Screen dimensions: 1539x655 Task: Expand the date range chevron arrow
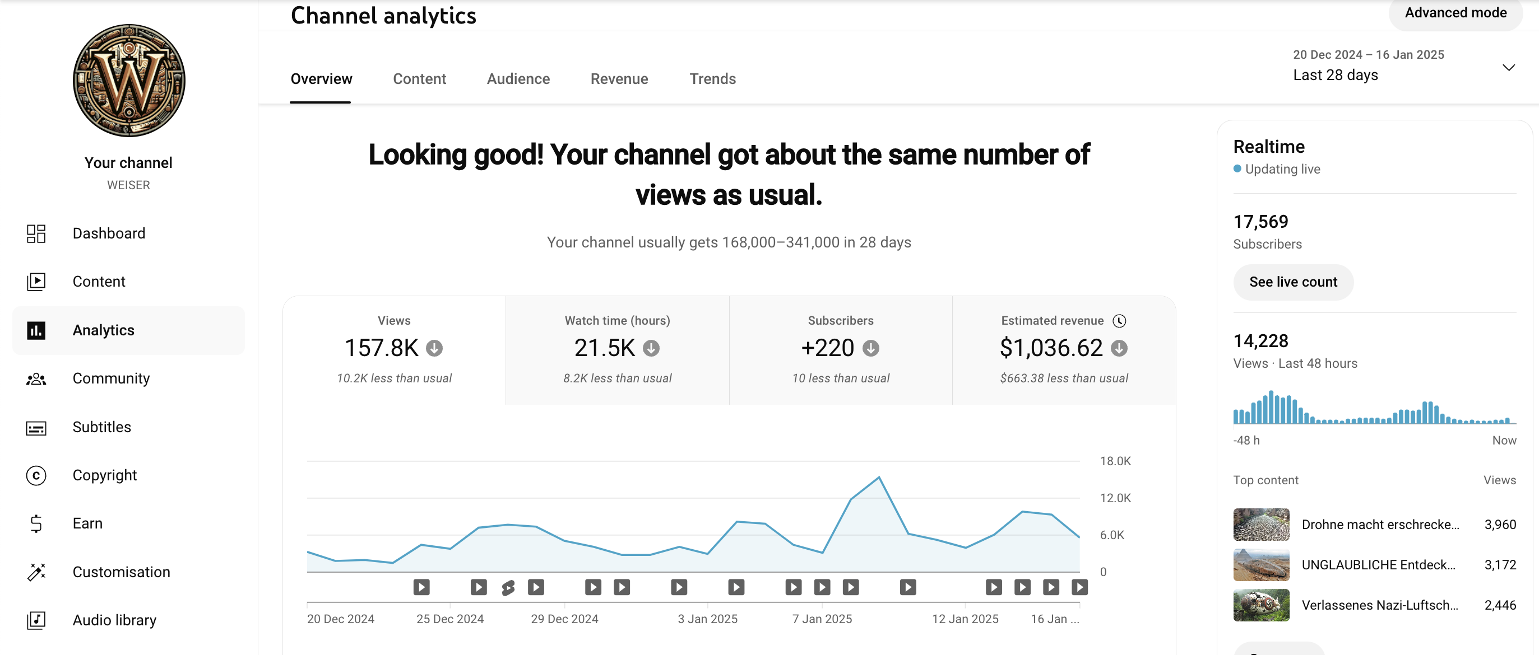click(1509, 67)
